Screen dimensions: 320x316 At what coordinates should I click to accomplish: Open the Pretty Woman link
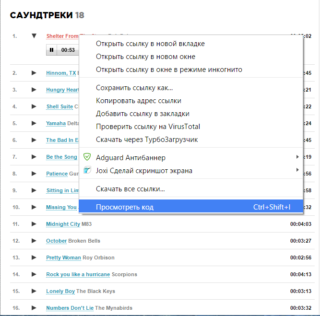click(x=64, y=257)
